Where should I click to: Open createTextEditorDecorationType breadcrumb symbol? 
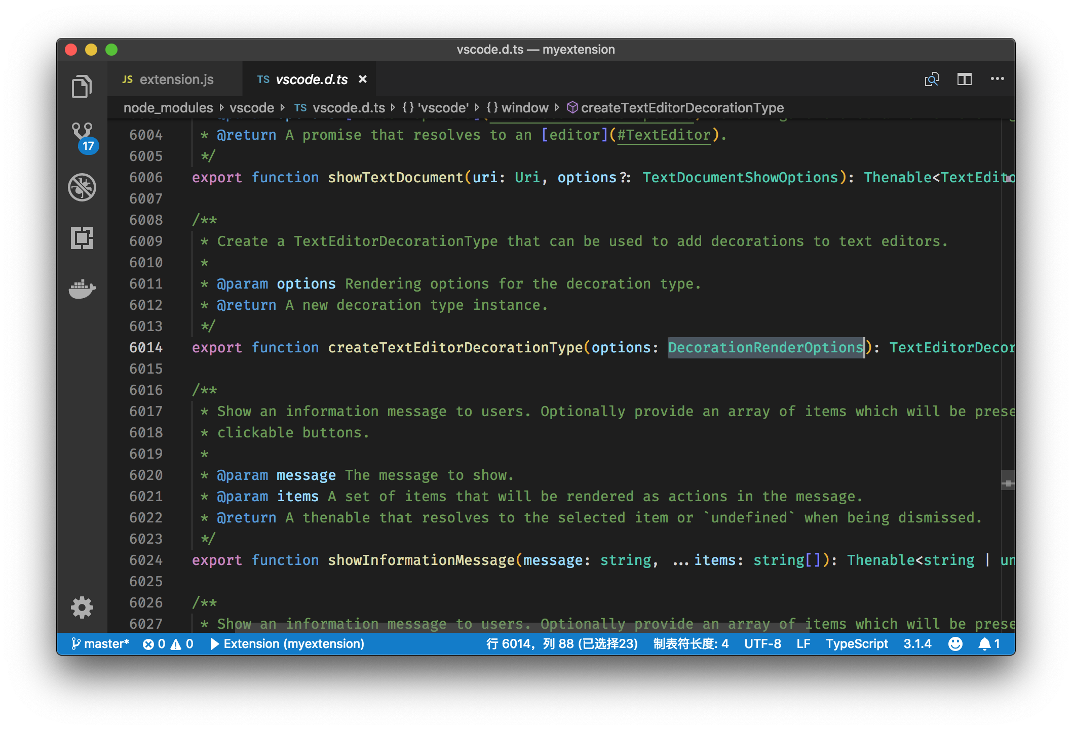(681, 108)
